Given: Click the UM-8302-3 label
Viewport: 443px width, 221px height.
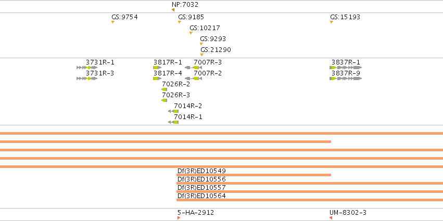Looking at the screenshot, I should tap(348, 213).
